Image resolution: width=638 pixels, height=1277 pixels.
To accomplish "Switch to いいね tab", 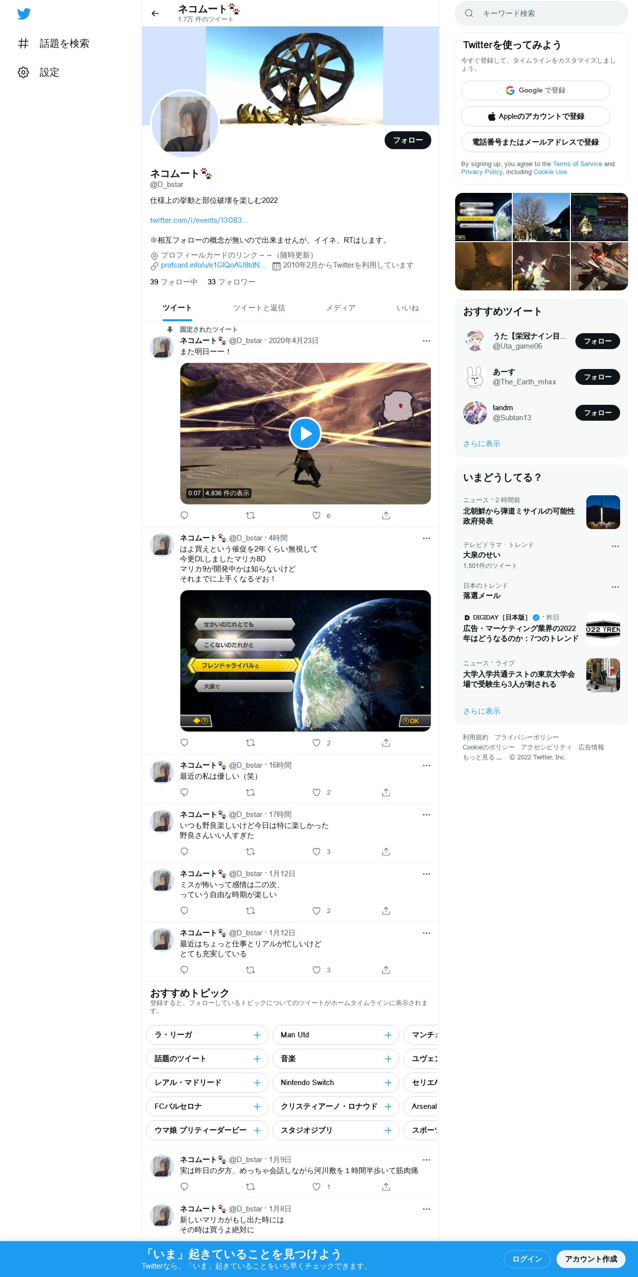I will 407,308.
